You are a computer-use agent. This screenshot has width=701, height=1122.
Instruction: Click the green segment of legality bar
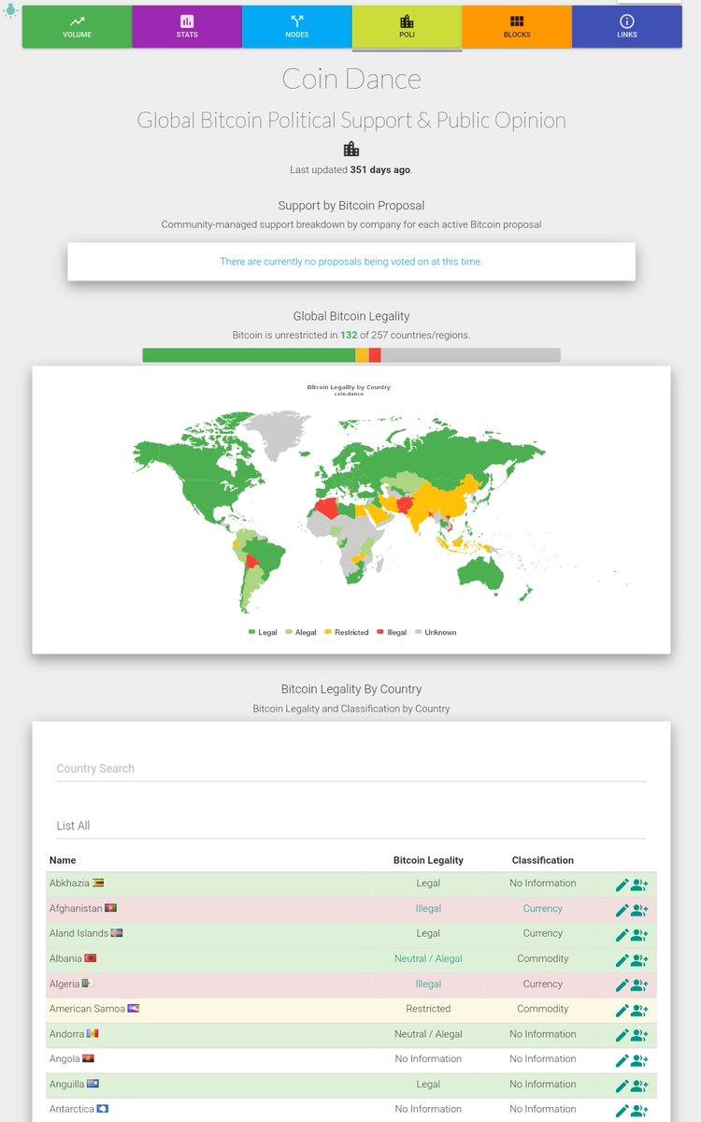coord(249,355)
